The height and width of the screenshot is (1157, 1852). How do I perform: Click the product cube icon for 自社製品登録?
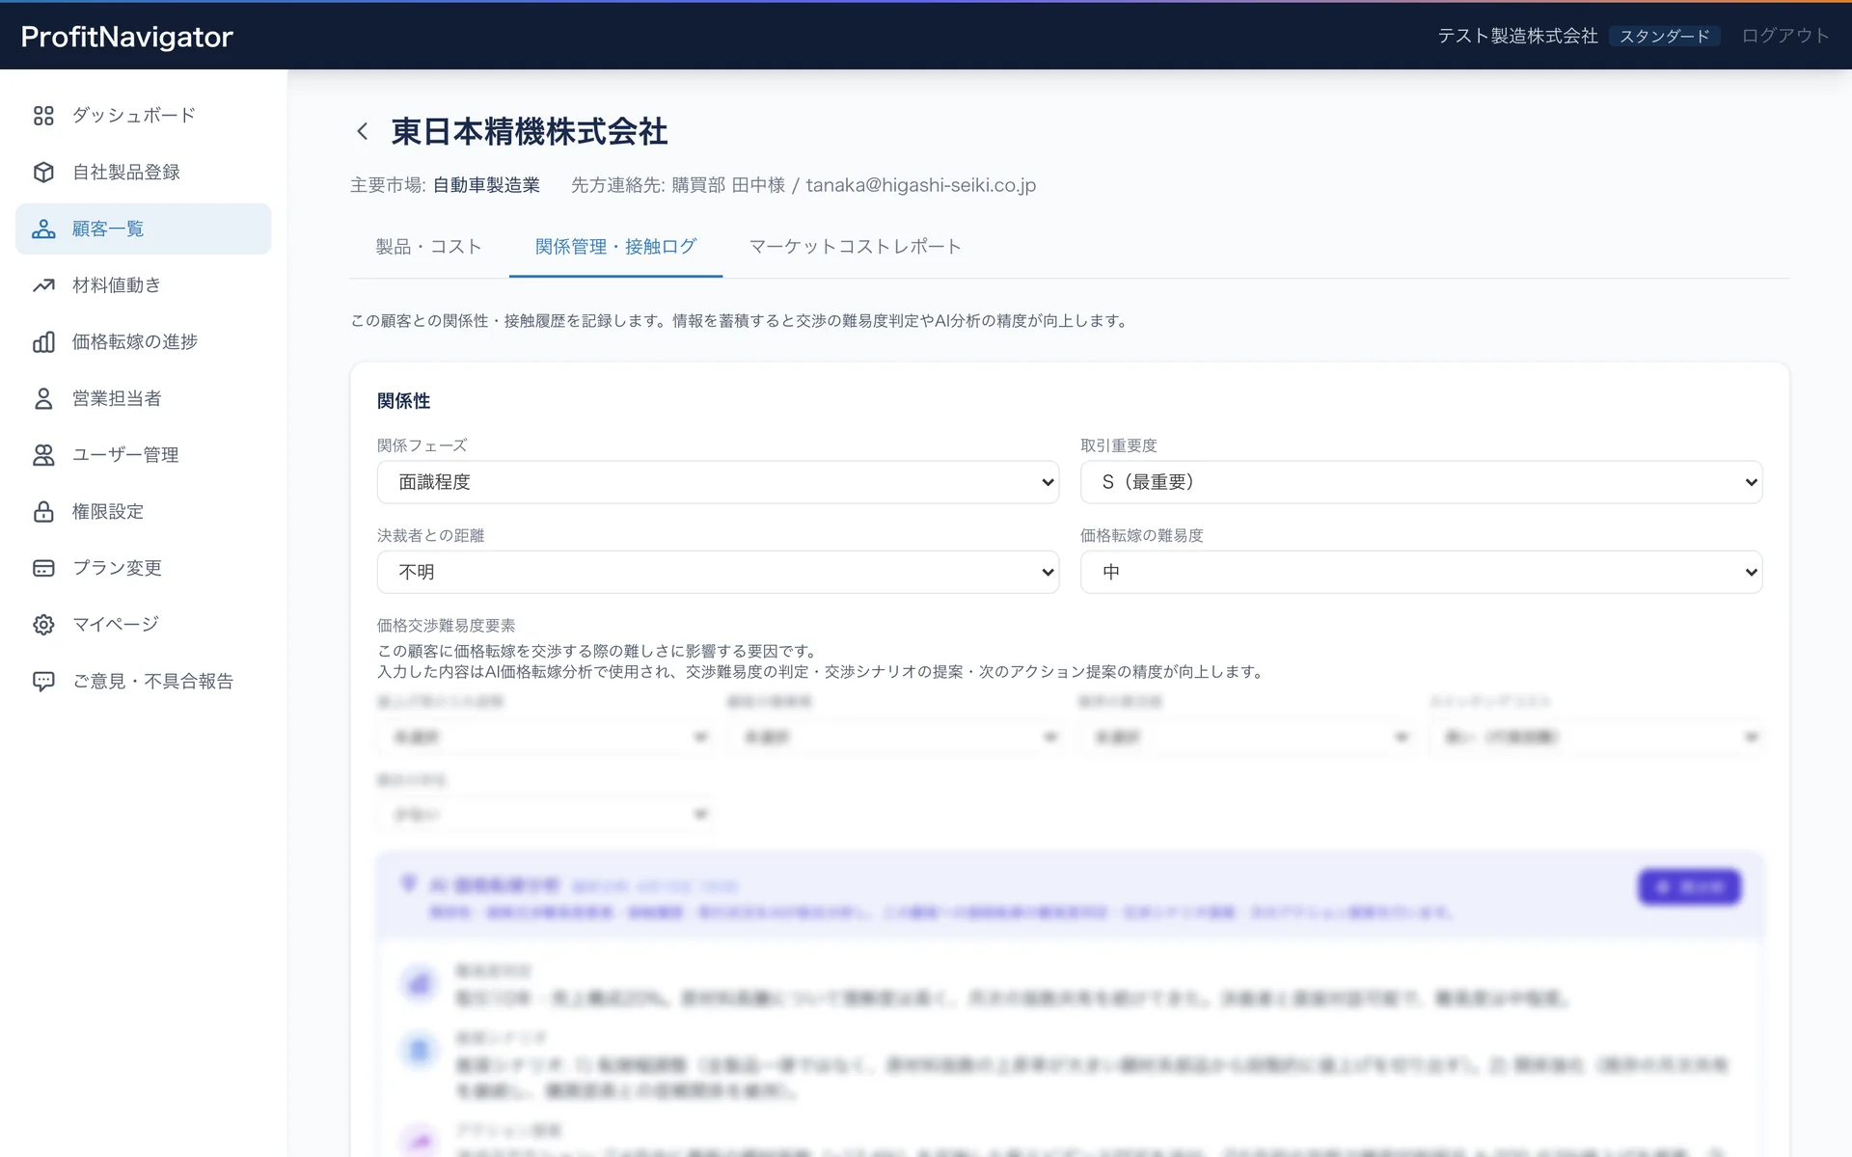click(x=43, y=172)
